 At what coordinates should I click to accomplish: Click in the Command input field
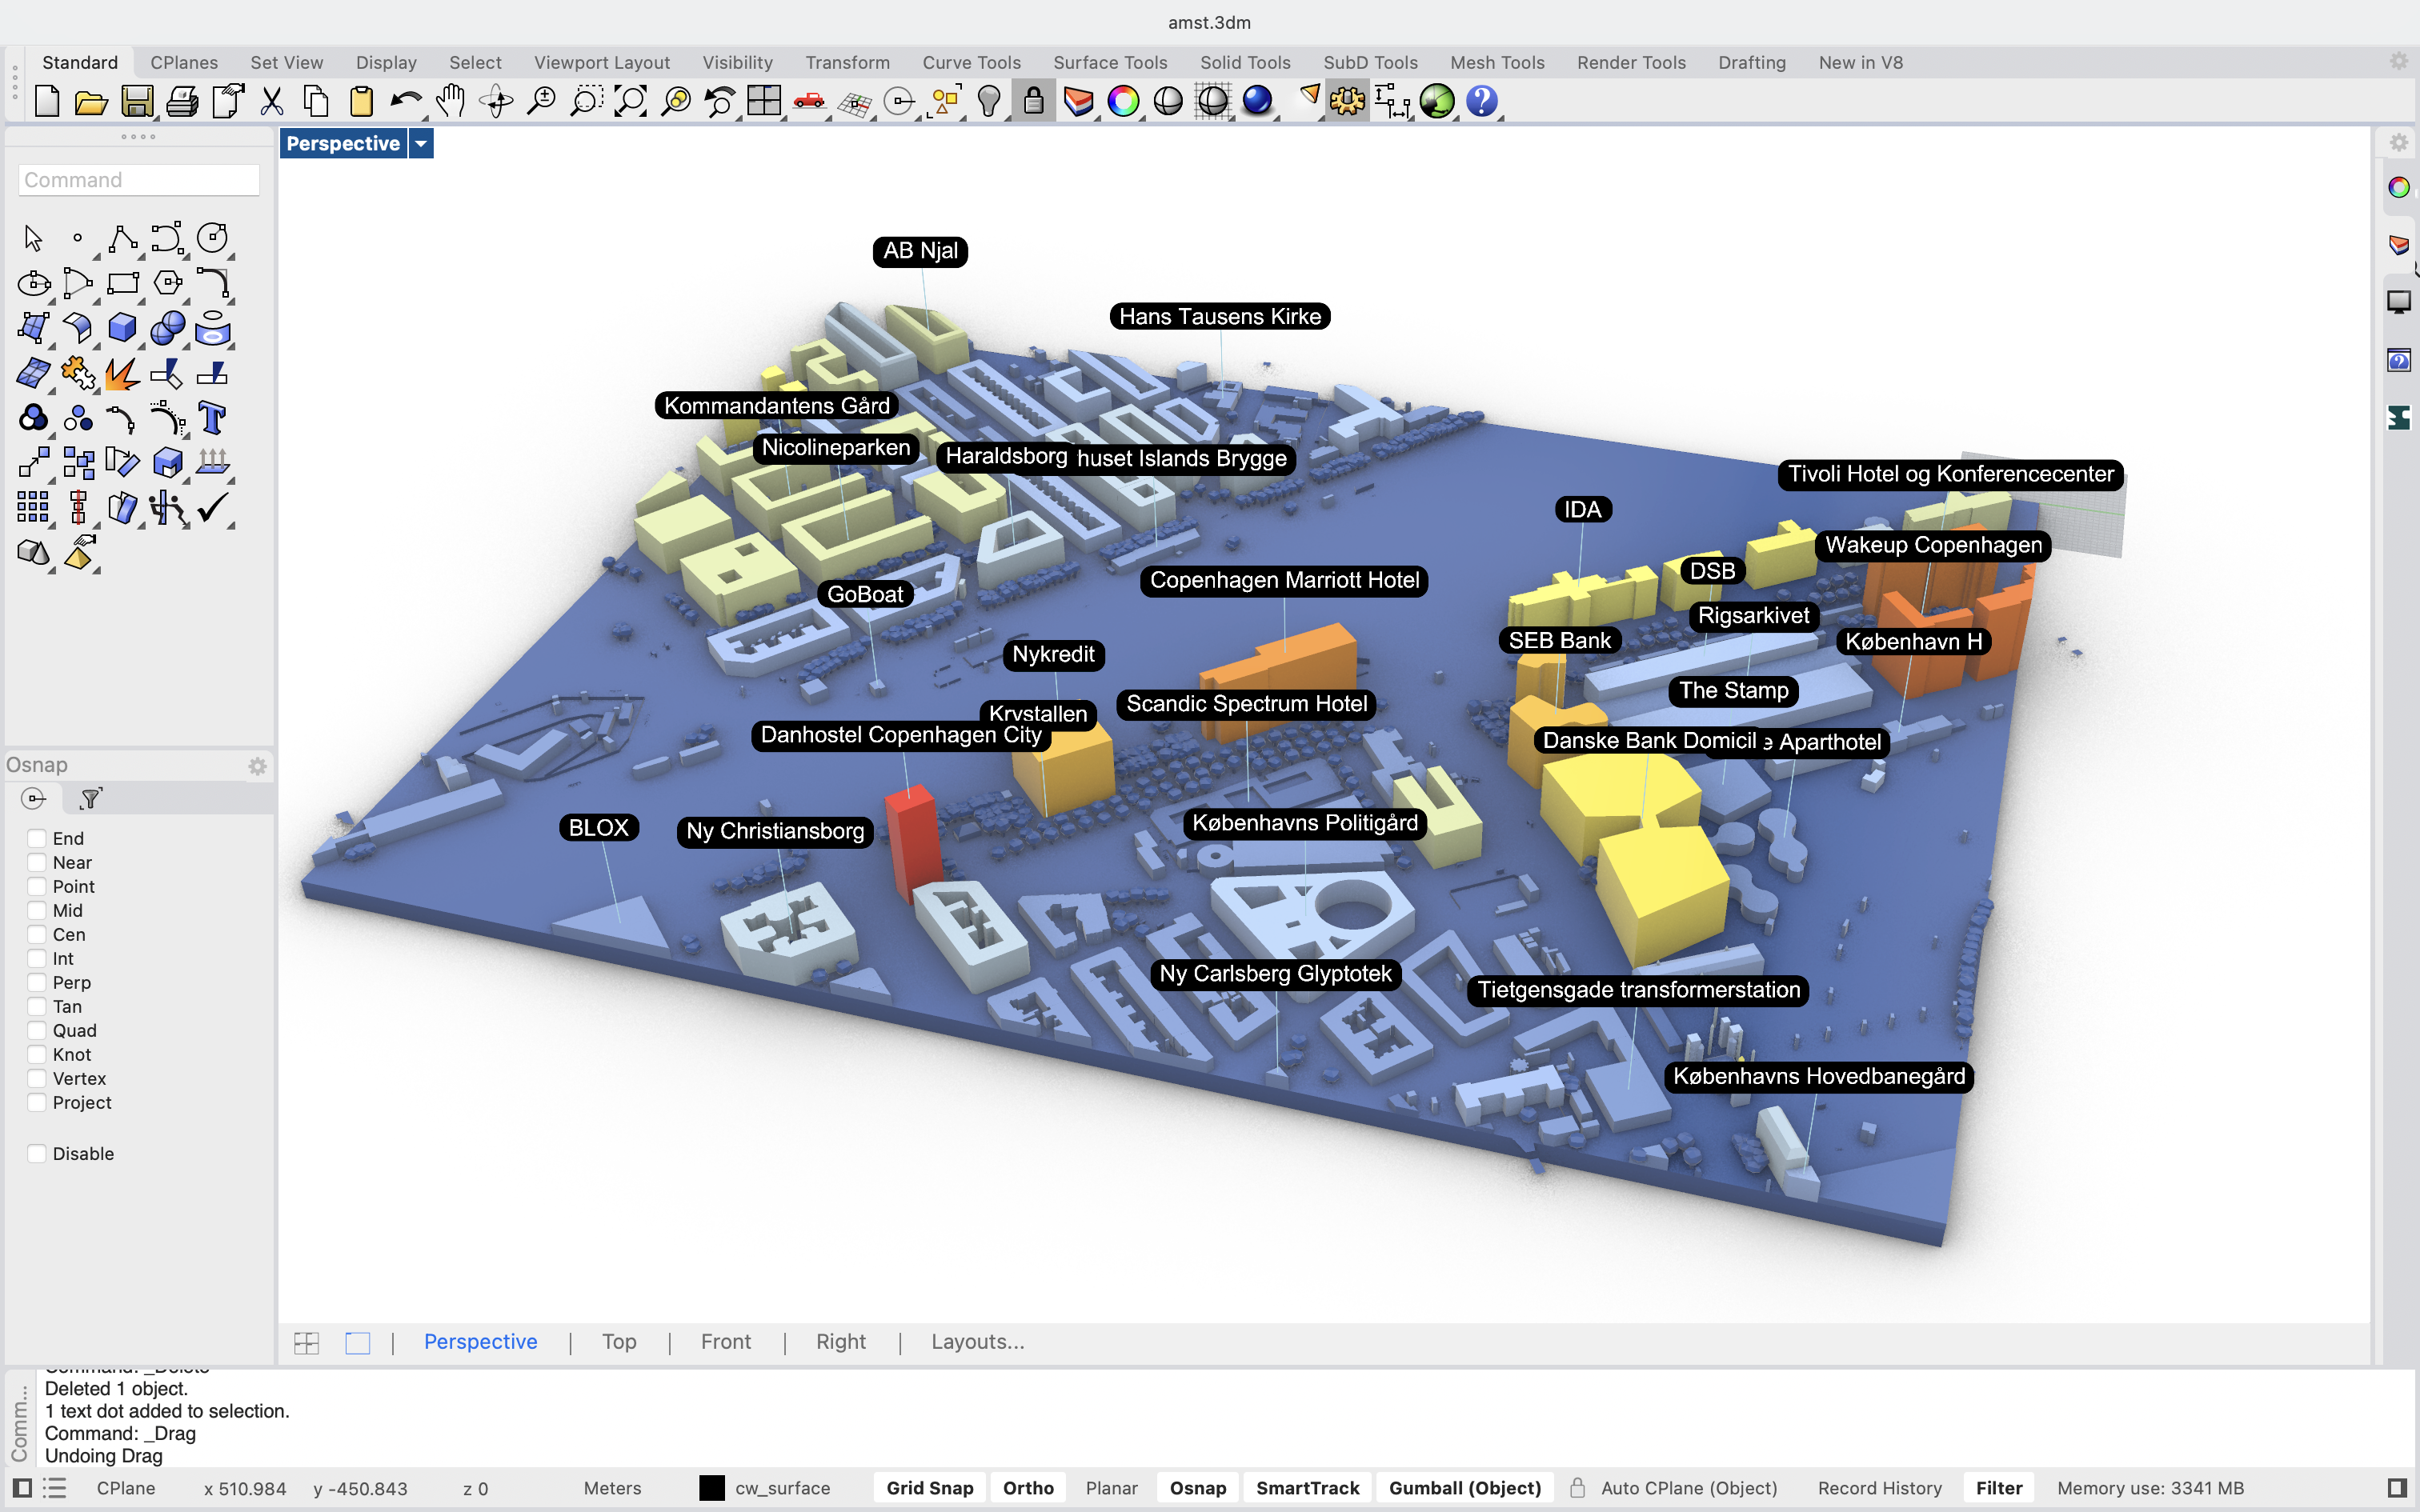(x=139, y=180)
